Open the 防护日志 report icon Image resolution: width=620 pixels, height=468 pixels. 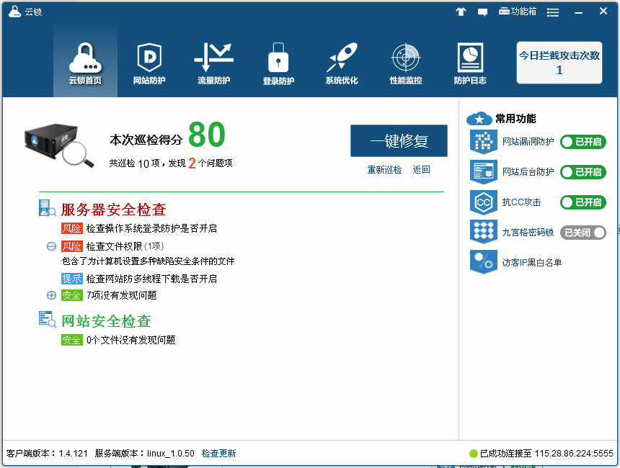pos(470,58)
